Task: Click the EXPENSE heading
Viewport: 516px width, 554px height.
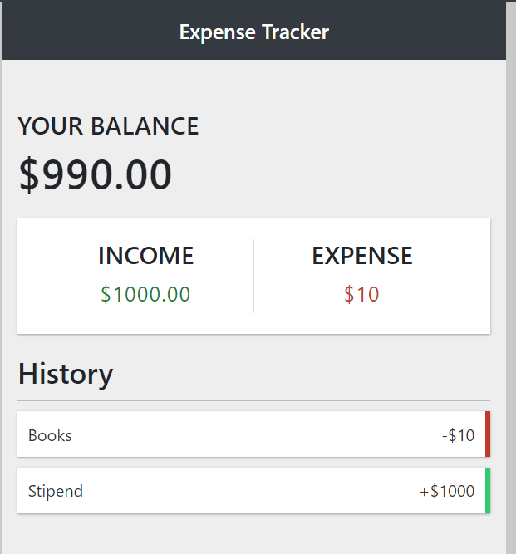Action: 362,256
